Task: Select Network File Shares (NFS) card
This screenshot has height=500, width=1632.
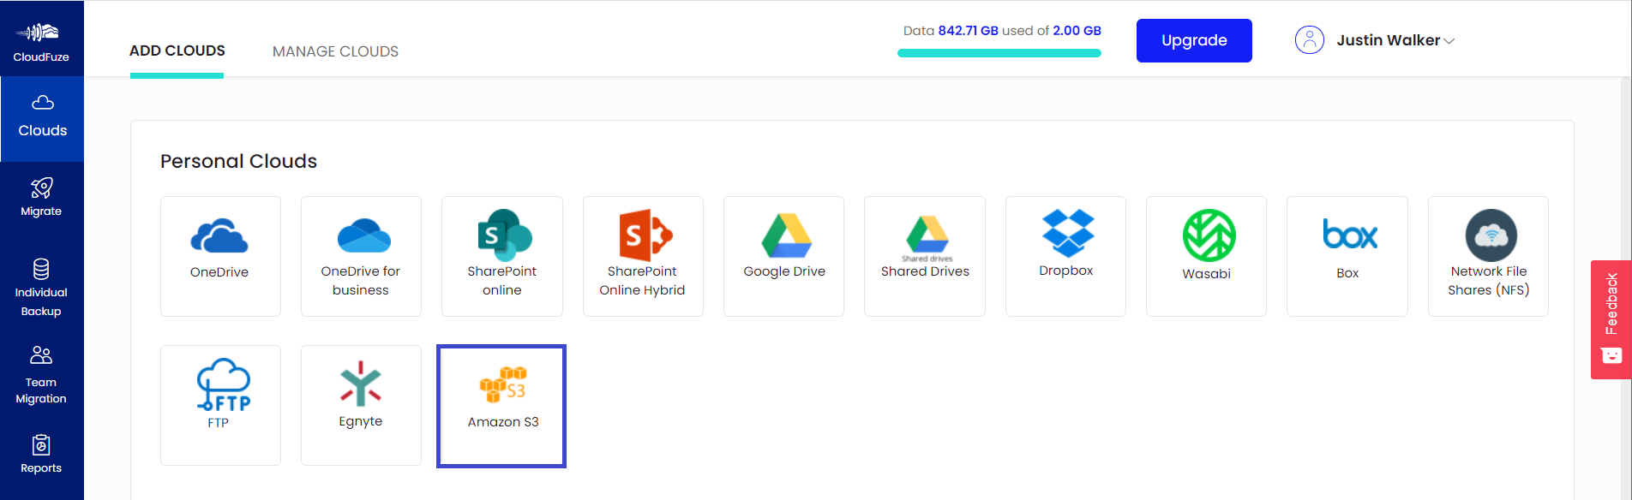Action: (x=1488, y=256)
